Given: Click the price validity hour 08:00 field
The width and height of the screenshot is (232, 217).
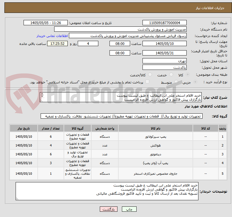Looking at the screenshot, I should point(120,53).
